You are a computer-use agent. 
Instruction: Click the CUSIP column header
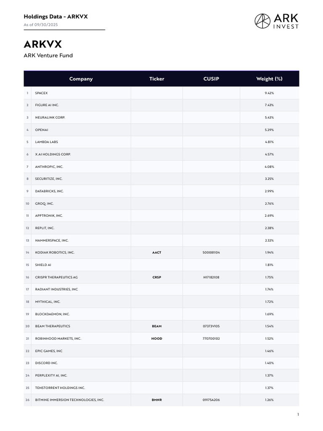pyautogui.click(x=211, y=79)
